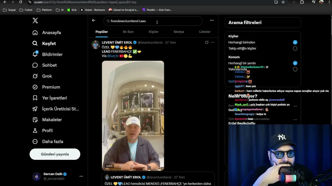Open Profil via the person icon
The image size is (332, 186).
pos(35,130)
